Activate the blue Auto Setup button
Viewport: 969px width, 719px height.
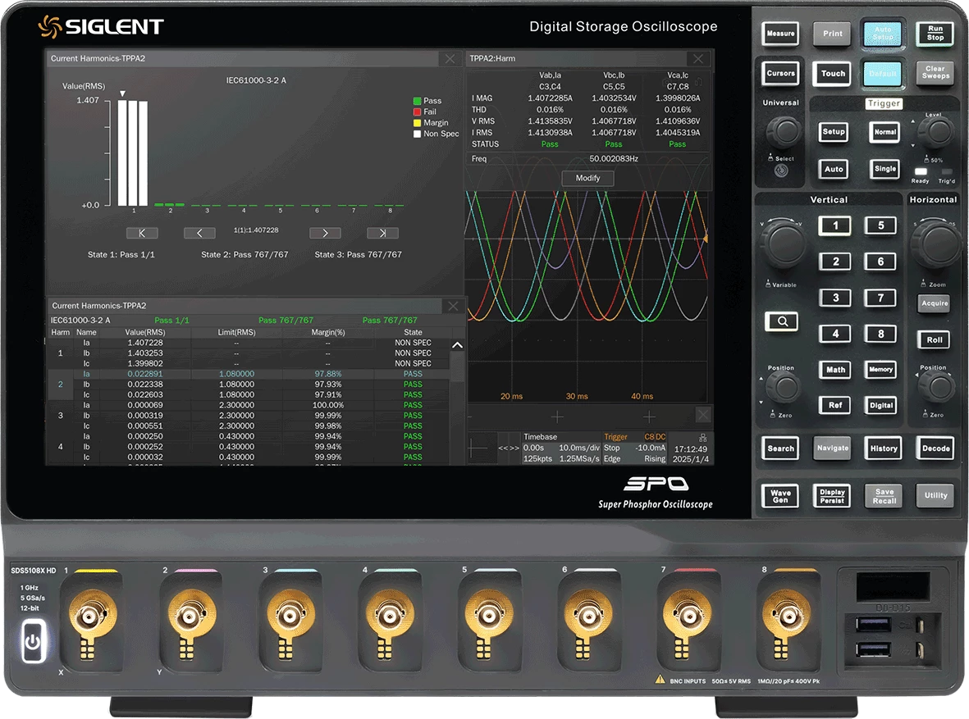pos(883,34)
